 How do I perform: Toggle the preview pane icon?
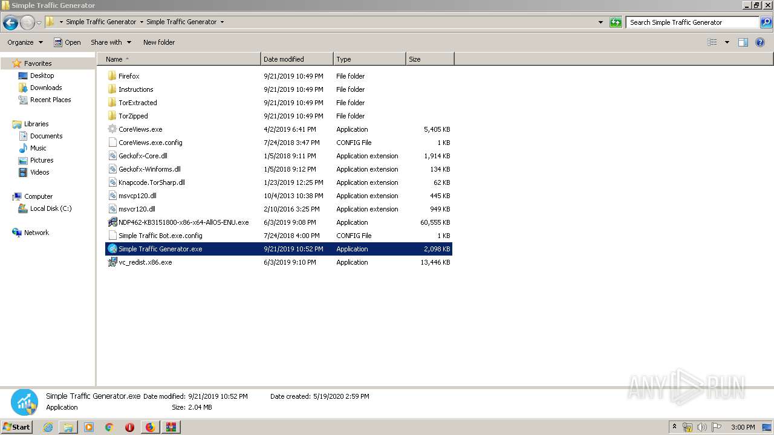(743, 42)
